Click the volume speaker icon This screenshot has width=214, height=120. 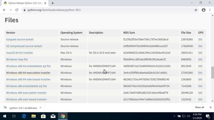coord(189,116)
